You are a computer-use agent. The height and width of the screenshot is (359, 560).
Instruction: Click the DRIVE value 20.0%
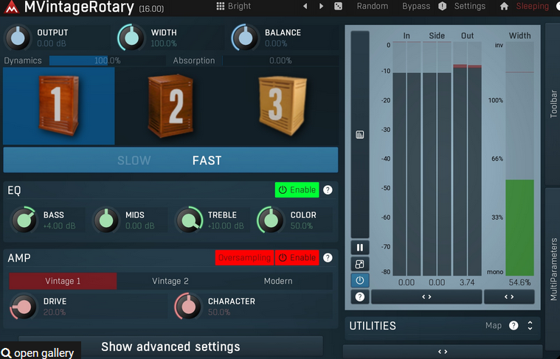tap(55, 313)
